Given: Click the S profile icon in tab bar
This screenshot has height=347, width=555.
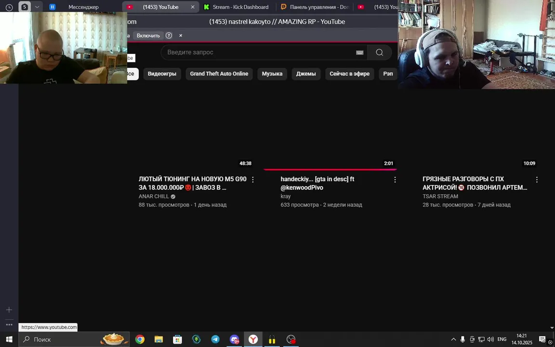Looking at the screenshot, I should pyautogui.click(x=25, y=7).
